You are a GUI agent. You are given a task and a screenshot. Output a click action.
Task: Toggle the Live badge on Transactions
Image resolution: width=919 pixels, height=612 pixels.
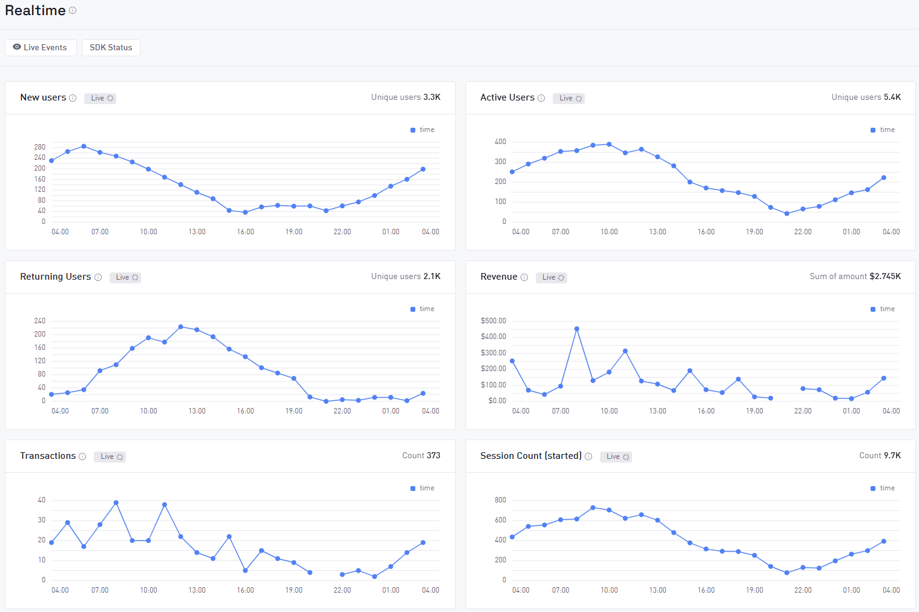tap(110, 456)
